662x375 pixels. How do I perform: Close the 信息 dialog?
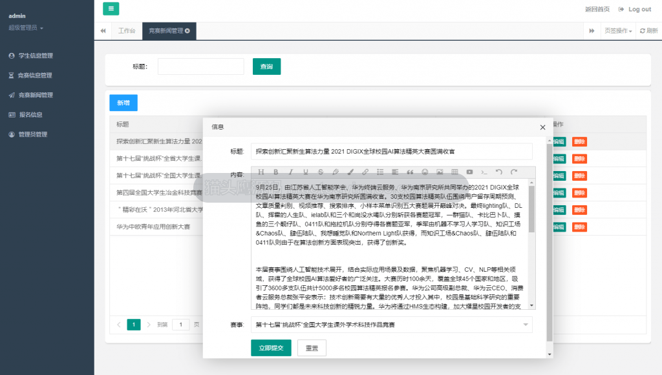[x=542, y=127]
